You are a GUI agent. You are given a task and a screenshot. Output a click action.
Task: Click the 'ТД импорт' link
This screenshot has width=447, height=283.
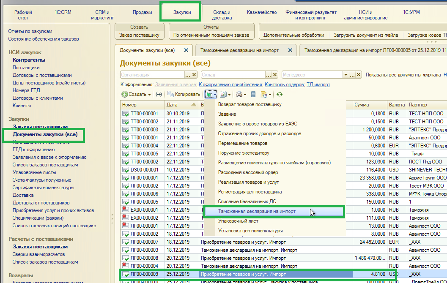(318, 84)
